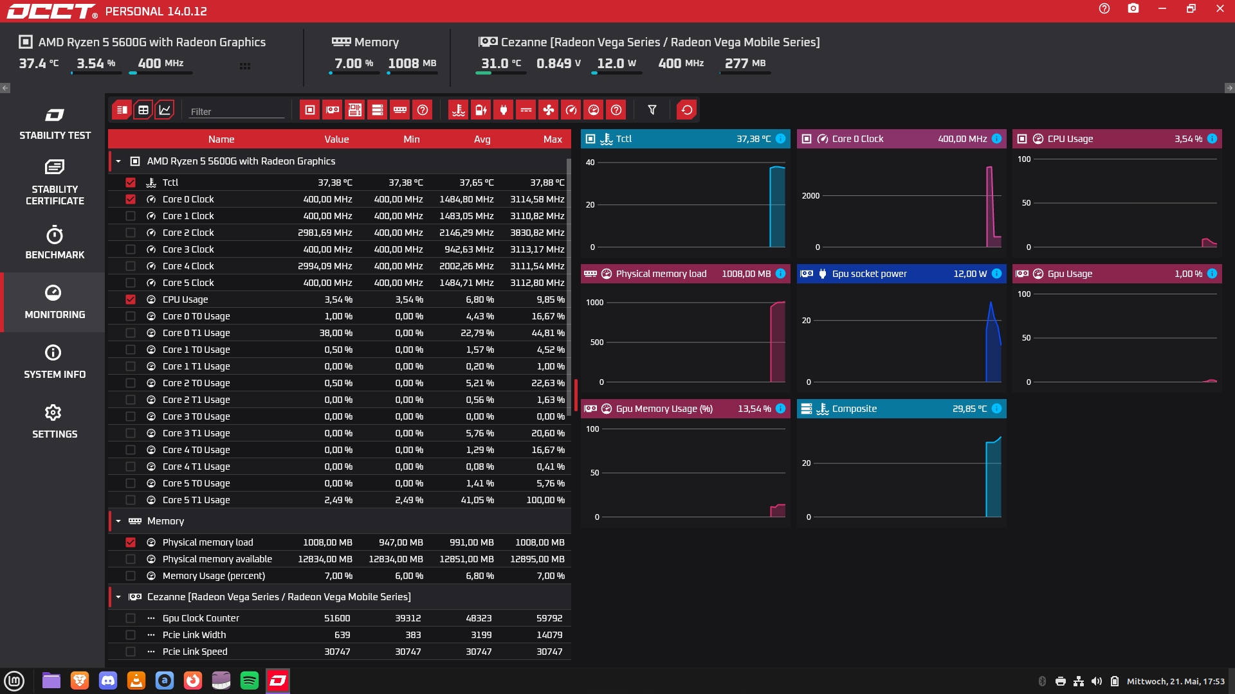The image size is (1235, 694).
Task: Open help from title bar question icon
Action: tap(1104, 9)
